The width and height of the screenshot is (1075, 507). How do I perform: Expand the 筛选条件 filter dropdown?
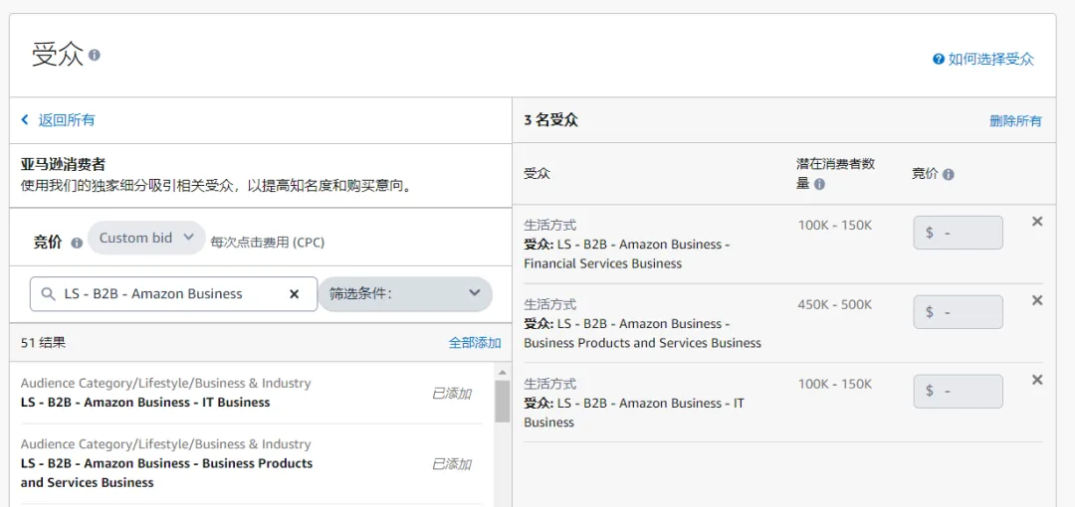[x=404, y=294]
